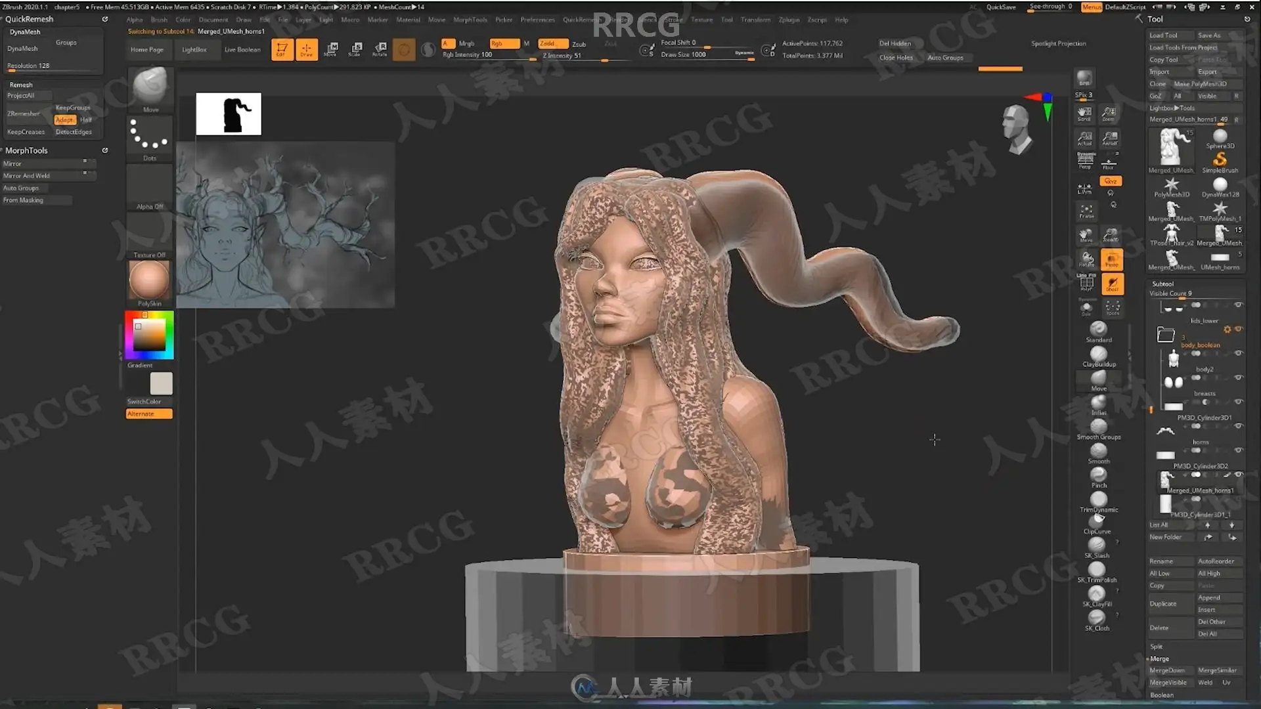Screen dimensions: 1261x709
Task: Toggle the Floor grid icon
Action: (1109, 163)
